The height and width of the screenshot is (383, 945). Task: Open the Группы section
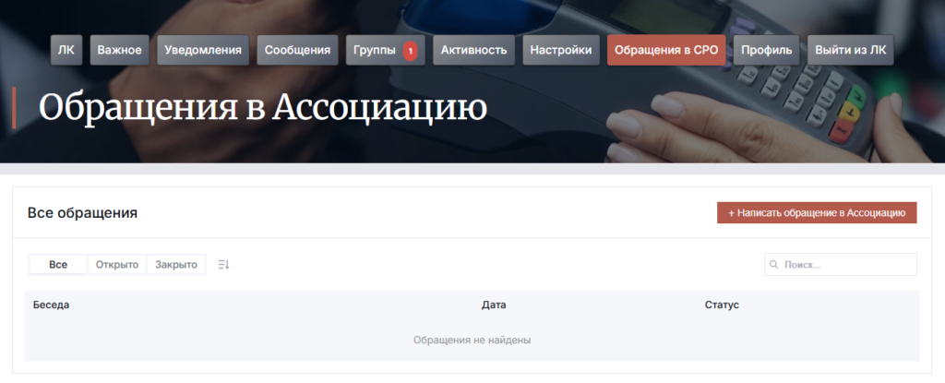(385, 50)
